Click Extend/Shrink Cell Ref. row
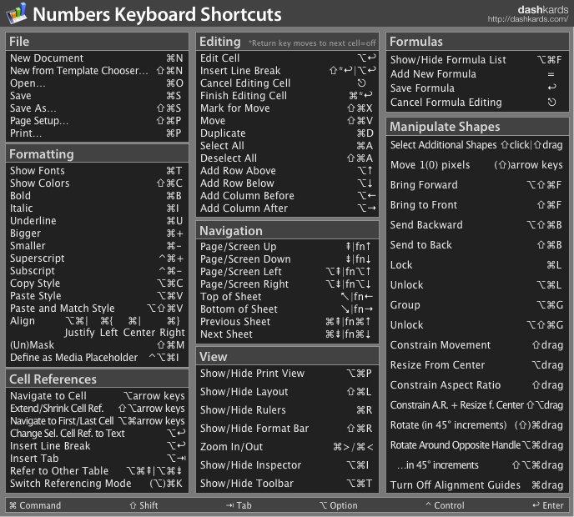Image resolution: width=574 pixels, height=517 pixels. click(97, 409)
